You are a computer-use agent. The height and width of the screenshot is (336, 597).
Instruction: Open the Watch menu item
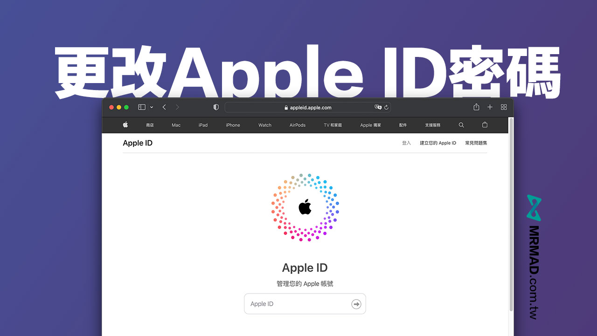[265, 125]
